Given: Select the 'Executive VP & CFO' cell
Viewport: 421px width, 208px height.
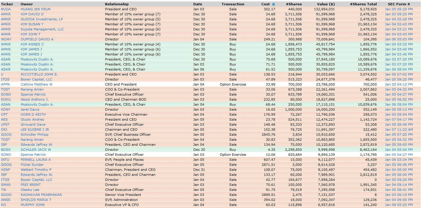Looking at the screenshot, I should tap(122, 205).
